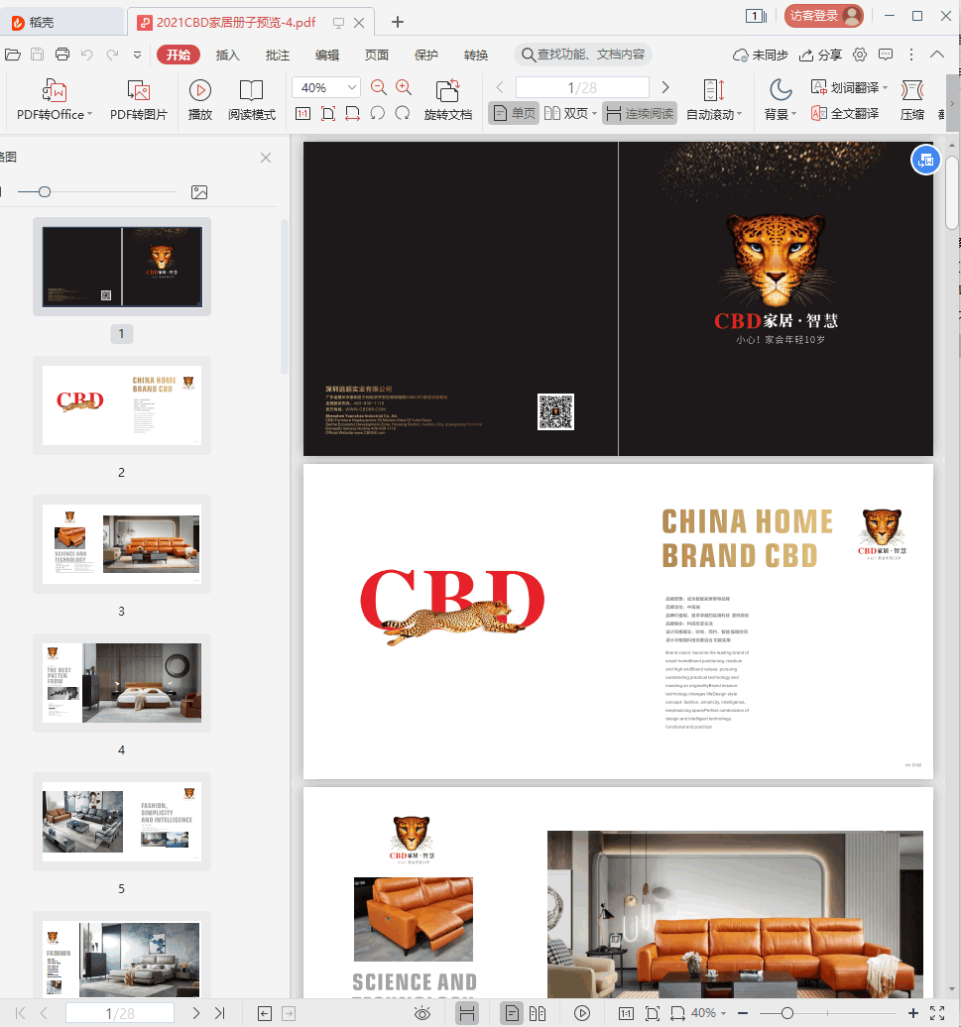The width and height of the screenshot is (961, 1027).
Task: Start slideshow with 播放 in the ribbon
Action: point(199,100)
